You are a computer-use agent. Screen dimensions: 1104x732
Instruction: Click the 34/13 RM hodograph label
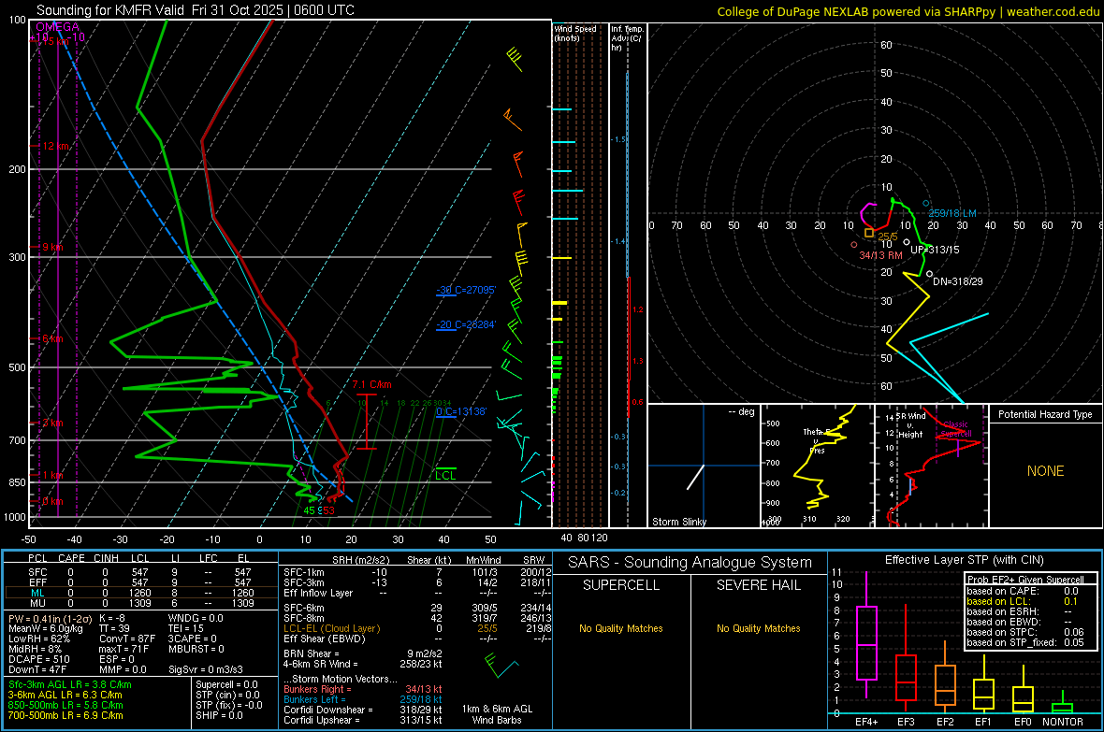(880, 255)
